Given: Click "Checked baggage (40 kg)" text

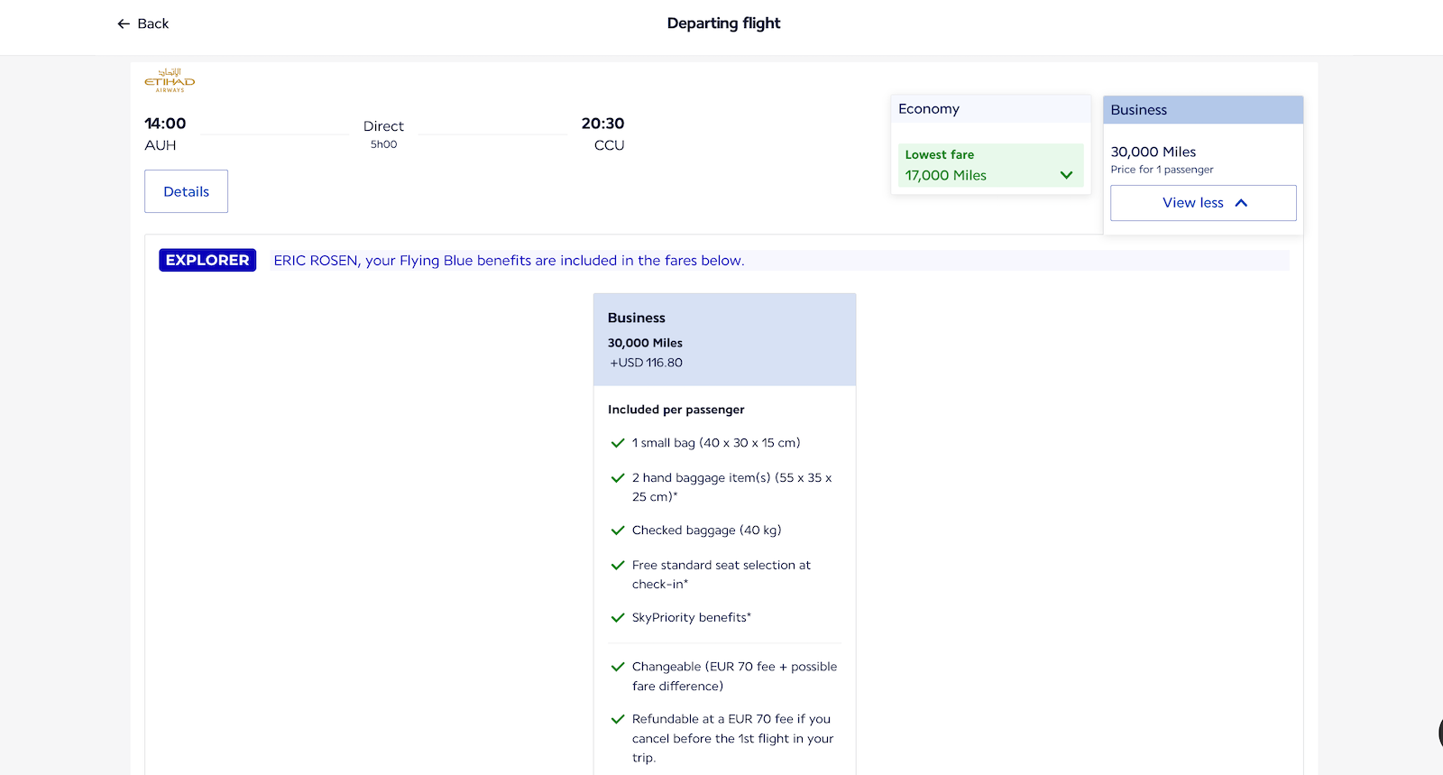Looking at the screenshot, I should (x=706, y=531).
